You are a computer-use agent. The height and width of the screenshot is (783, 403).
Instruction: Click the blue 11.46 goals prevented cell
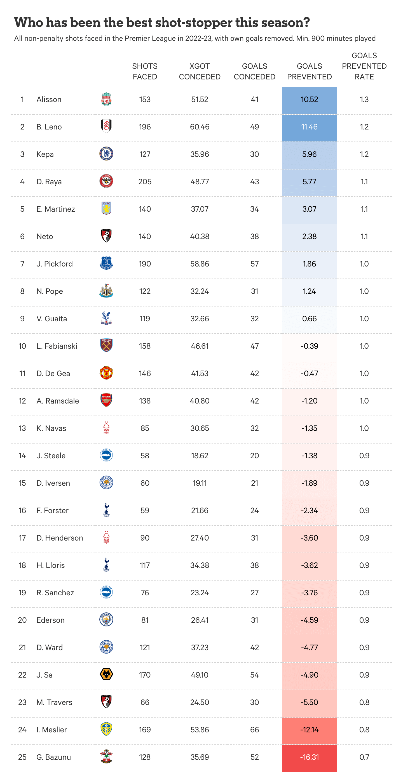tap(309, 127)
